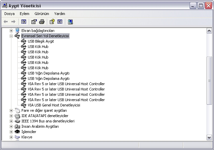
Task: Click the Forward arrow toolbar icon
Action: click(x=13, y=22)
